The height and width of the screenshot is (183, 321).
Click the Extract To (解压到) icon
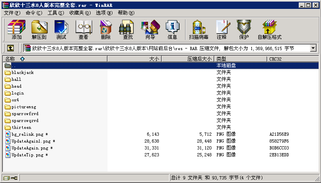(39, 29)
